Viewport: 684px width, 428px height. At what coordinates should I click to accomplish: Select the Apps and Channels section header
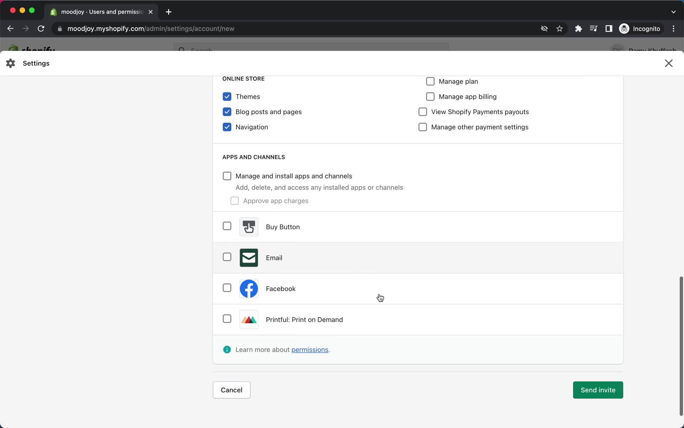click(254, 157)
